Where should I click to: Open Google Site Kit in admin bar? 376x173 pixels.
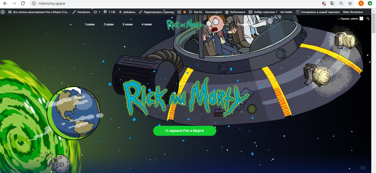[195, 12]
